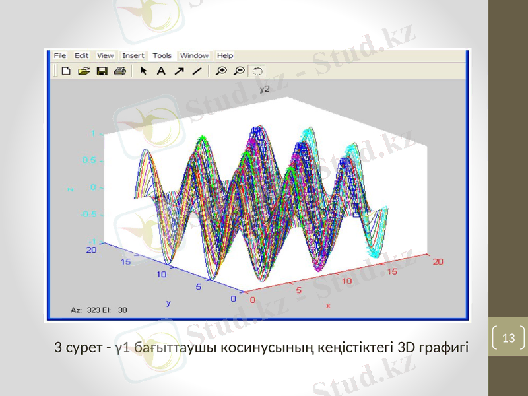Open the Tools menu
The width and height of the screenshot is (528, 396).
tap(162, 56)
